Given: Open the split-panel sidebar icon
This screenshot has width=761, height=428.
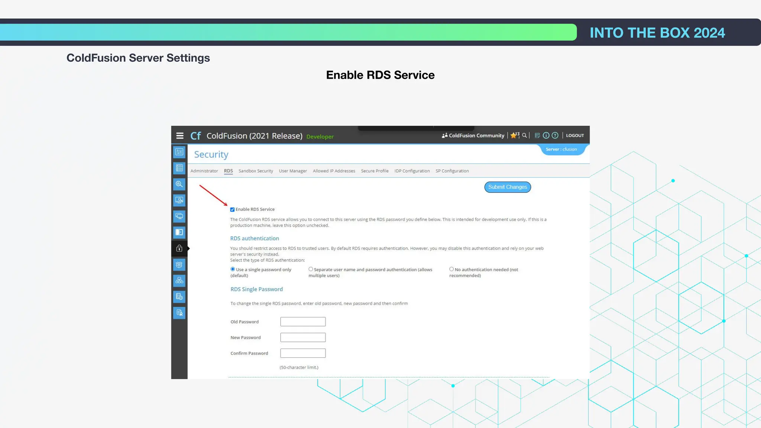Looking at the screenshot, I should 179,232.
